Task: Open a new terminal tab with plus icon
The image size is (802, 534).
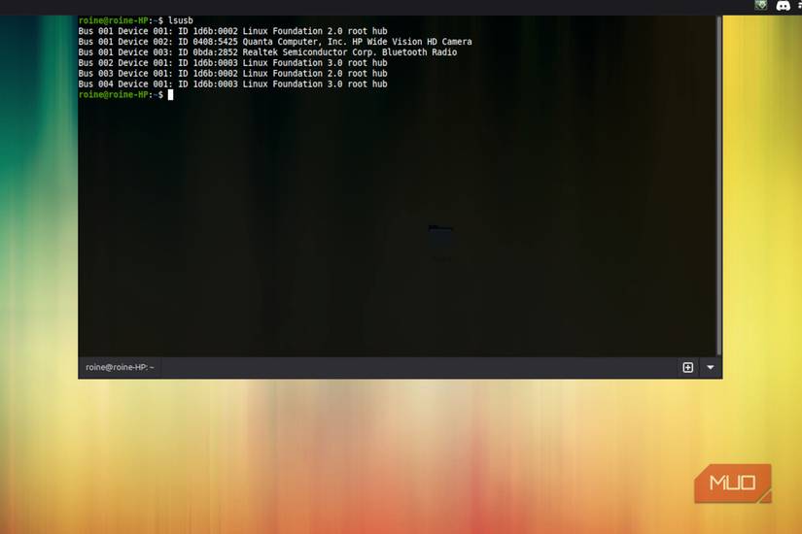Action: click(x=688, y=367)
